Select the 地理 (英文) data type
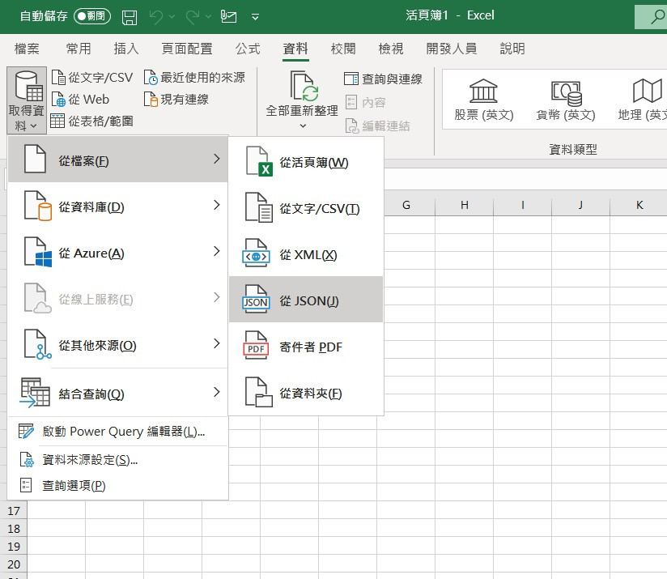This screenshot has height=579, width=667. click(x=643, y=100)
